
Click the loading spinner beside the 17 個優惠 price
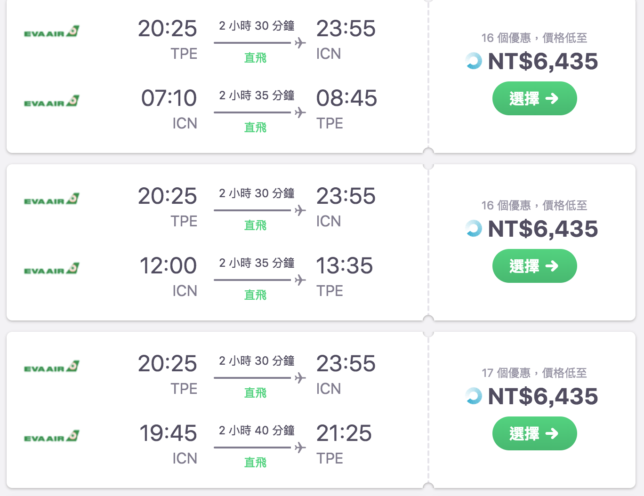tap(474, 396)
